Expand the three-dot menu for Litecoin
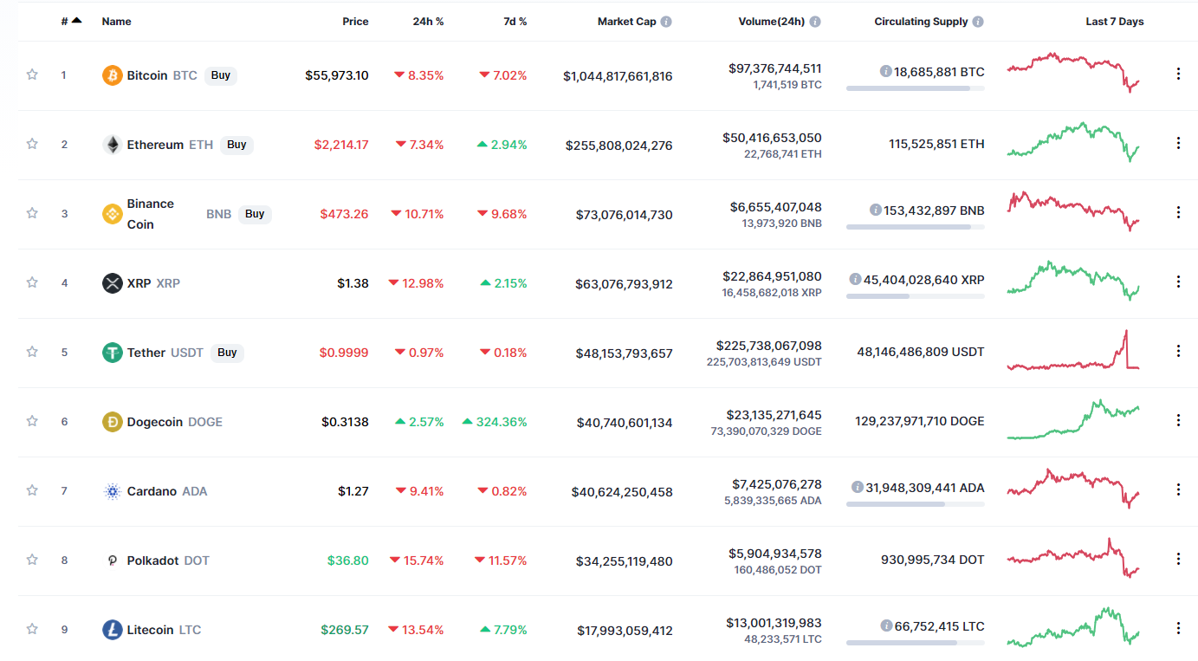The width and height of the screenshot is (1198, 661). tap(1178, 628)
